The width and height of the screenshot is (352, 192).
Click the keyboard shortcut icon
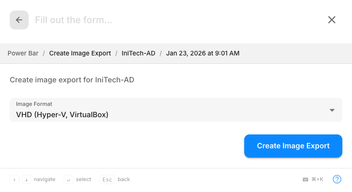tap(305, 179)
